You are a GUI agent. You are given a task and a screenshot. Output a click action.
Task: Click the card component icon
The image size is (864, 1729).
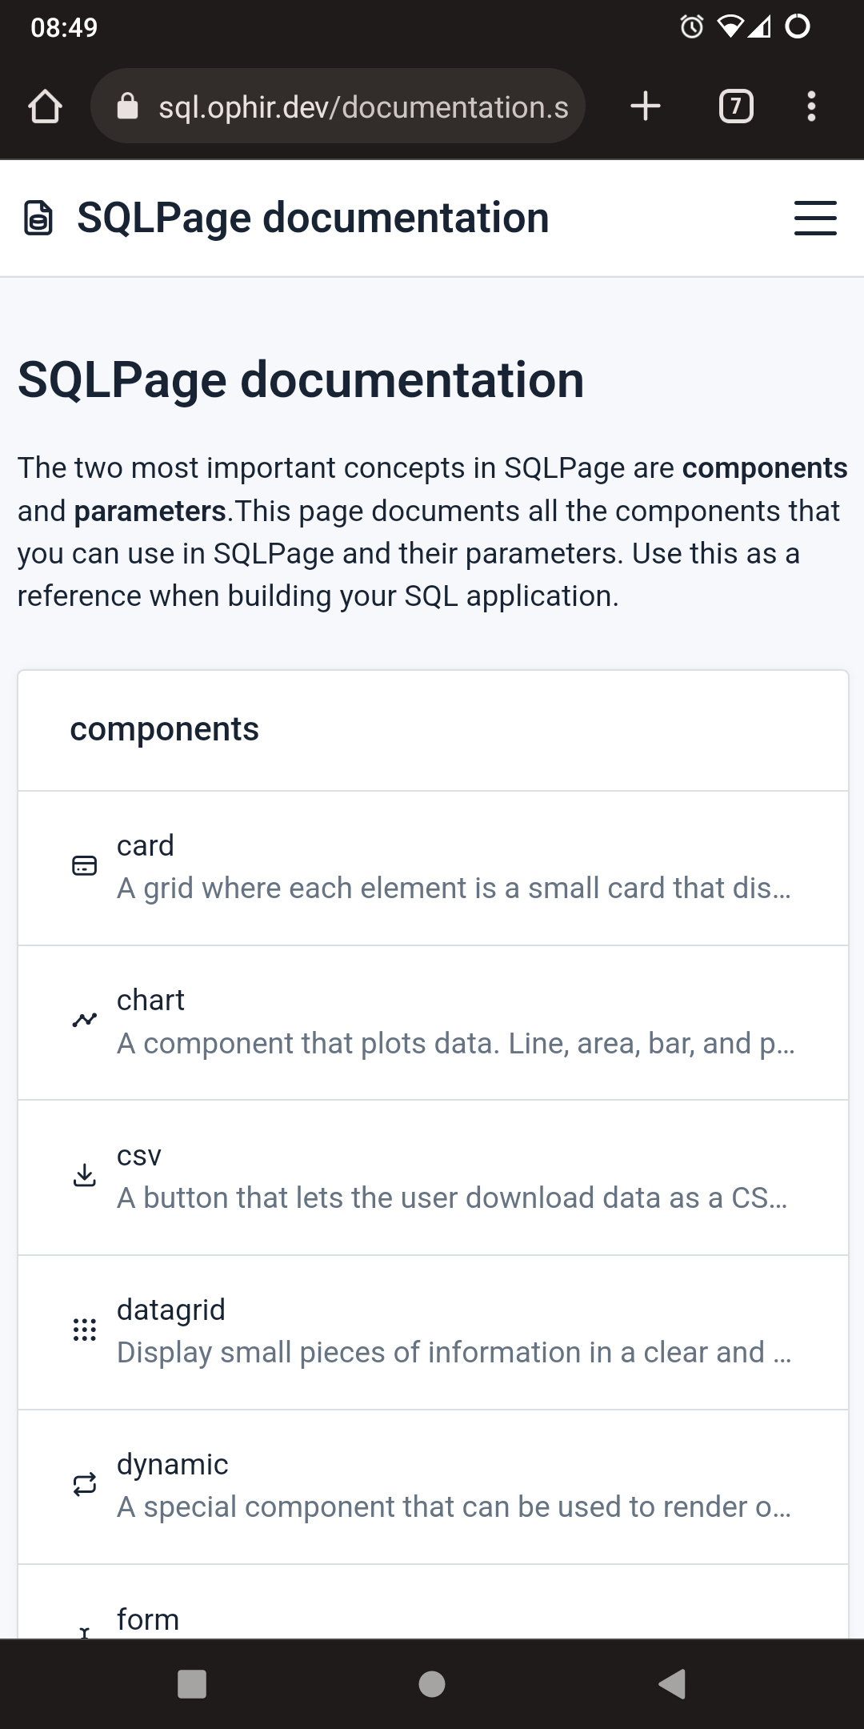86,866
